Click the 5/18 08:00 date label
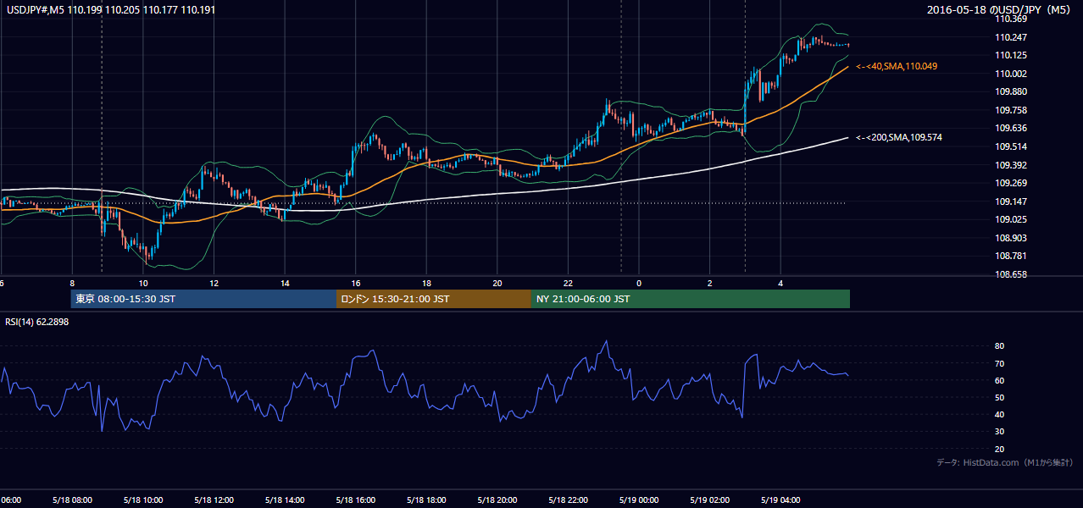This screenshot has width=1083, height=508. (71, 500)
